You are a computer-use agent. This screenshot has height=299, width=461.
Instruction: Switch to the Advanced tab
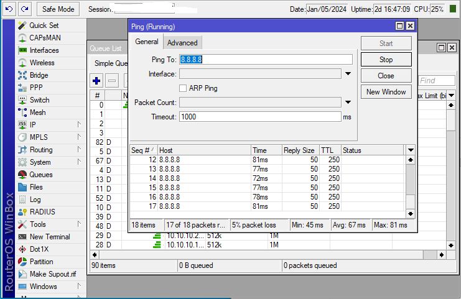(x=182, y=43)
